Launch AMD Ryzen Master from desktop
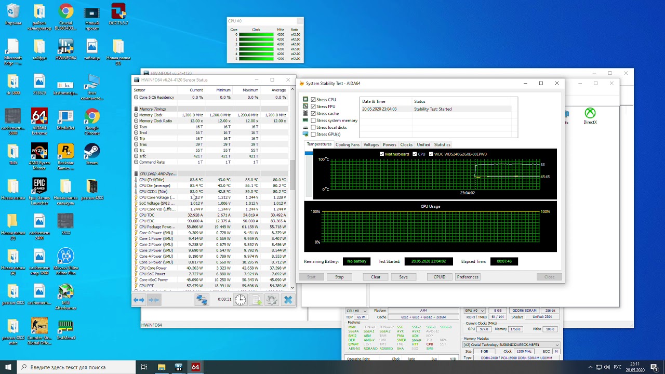Screen dimensions: 665x374 pyautogui.click(x=39, y=156)
